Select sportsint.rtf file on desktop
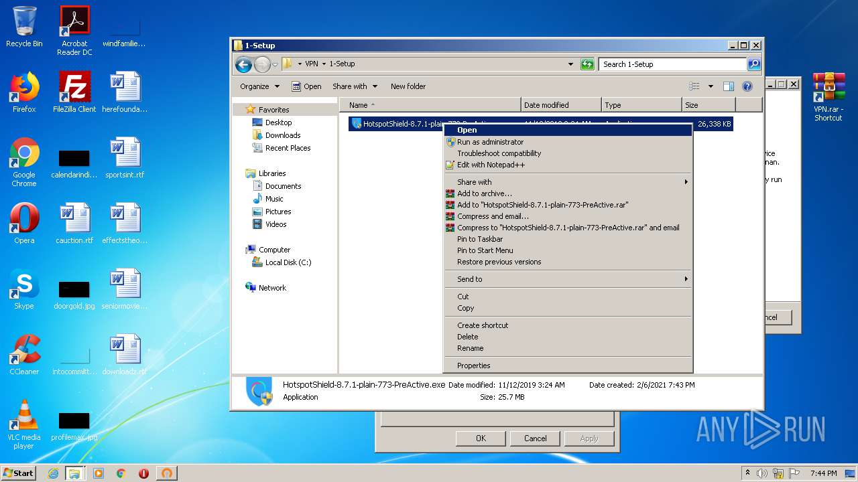This screenshot has width=858, height=482. (x=125, y=158)
